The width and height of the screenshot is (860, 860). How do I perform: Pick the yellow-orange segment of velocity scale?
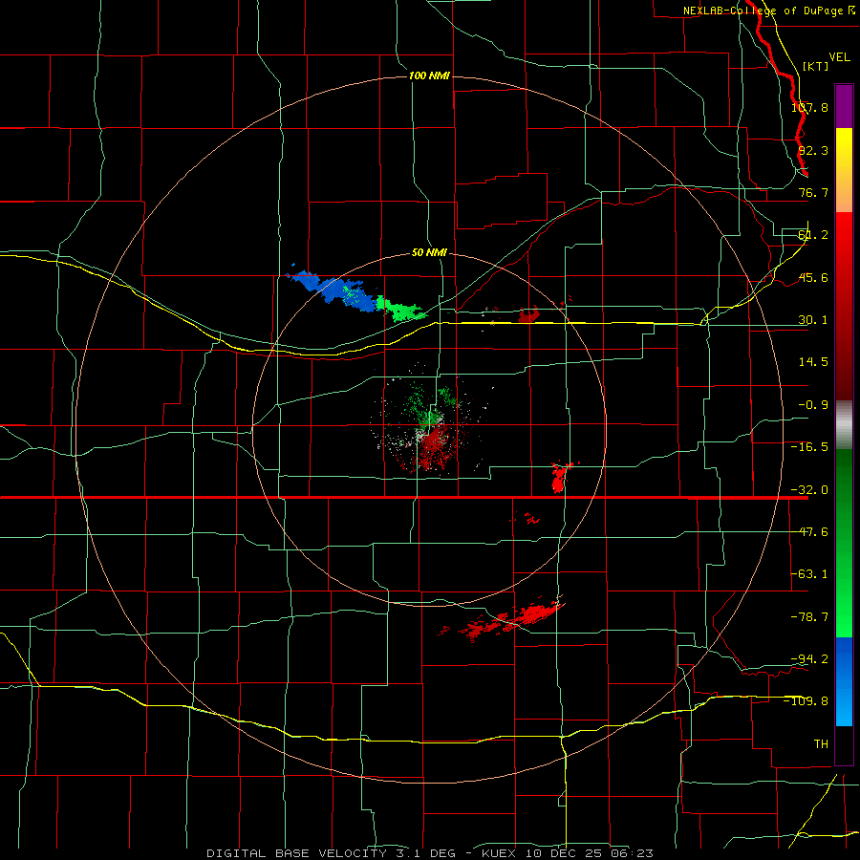point(844,170)
